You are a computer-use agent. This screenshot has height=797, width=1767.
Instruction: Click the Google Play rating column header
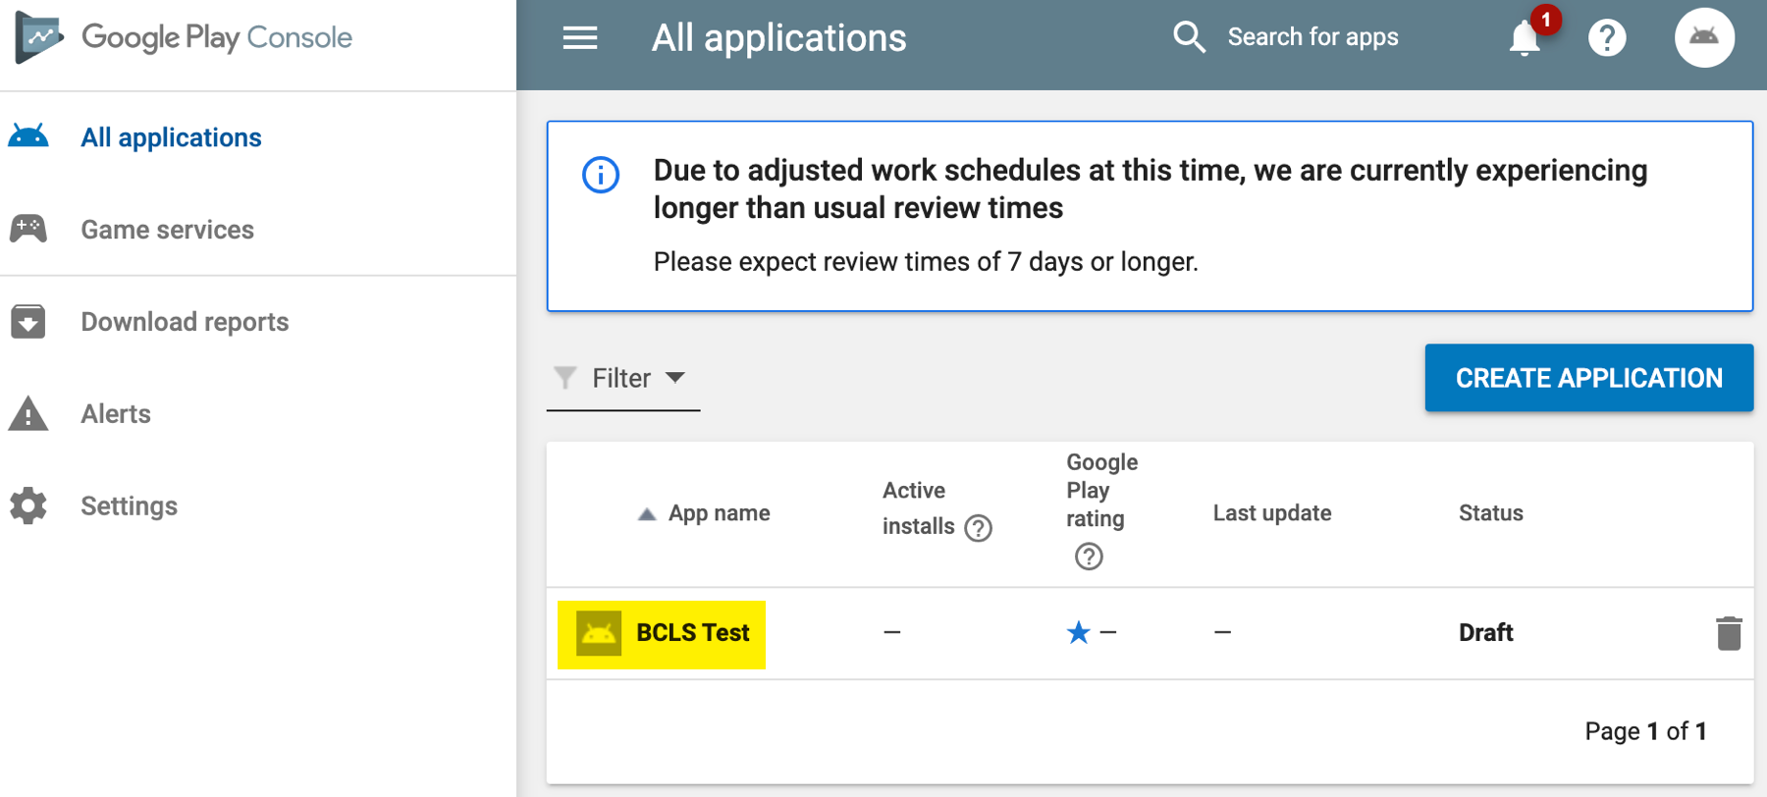1101,491
